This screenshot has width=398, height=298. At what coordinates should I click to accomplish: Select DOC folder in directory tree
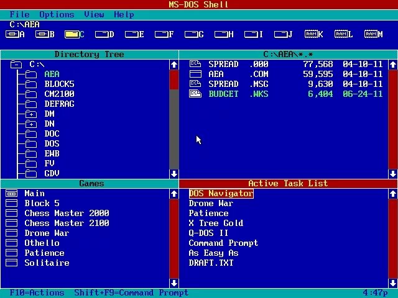(x=52, y=133)
